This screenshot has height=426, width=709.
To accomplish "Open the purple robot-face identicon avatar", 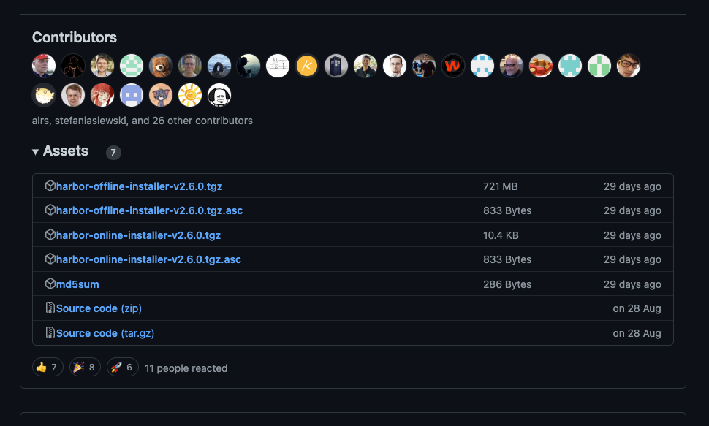I will 132,95.
